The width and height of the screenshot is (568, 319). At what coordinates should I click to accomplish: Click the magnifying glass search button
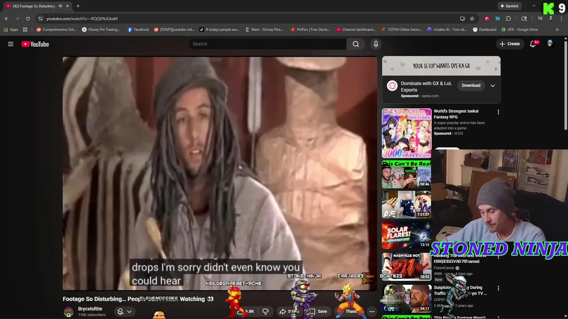356,44
